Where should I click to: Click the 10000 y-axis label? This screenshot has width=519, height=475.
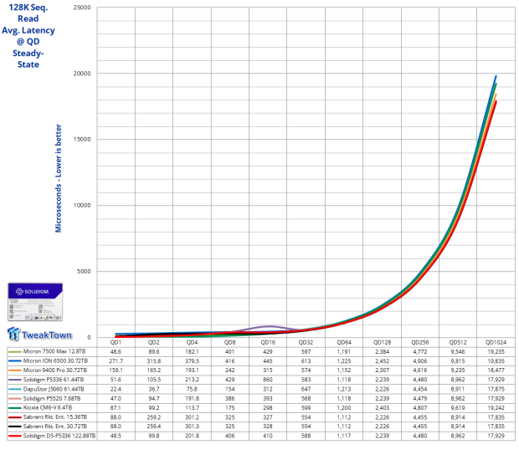point(82,205)
